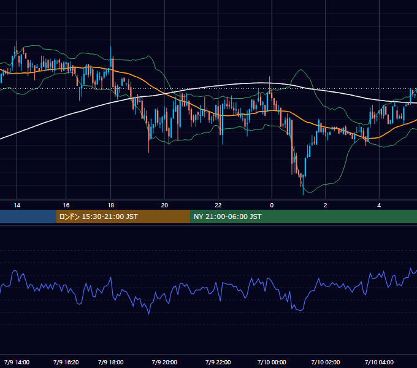
Task: Click the 7/9 22:00 date label
Action: pyautogui.click(x=218, y=362)
